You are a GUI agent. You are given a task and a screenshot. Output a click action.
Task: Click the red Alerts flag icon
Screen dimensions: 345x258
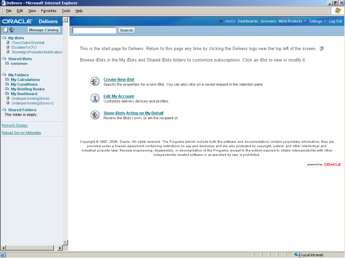221,21
